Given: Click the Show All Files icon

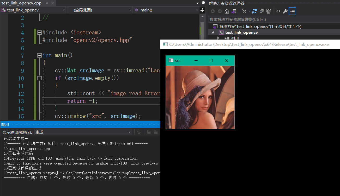Looking at the screenshot, I should [269, 11].
